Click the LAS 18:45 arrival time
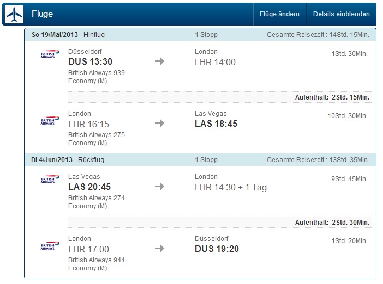The height and width of the screenshot is (284, 383). coord(216,124)
